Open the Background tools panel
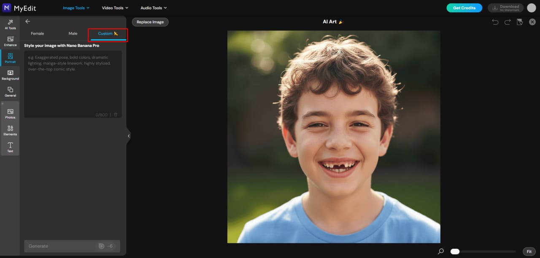Screen dimensions: 540x258 pyautogui.click(x=10, y=75)
